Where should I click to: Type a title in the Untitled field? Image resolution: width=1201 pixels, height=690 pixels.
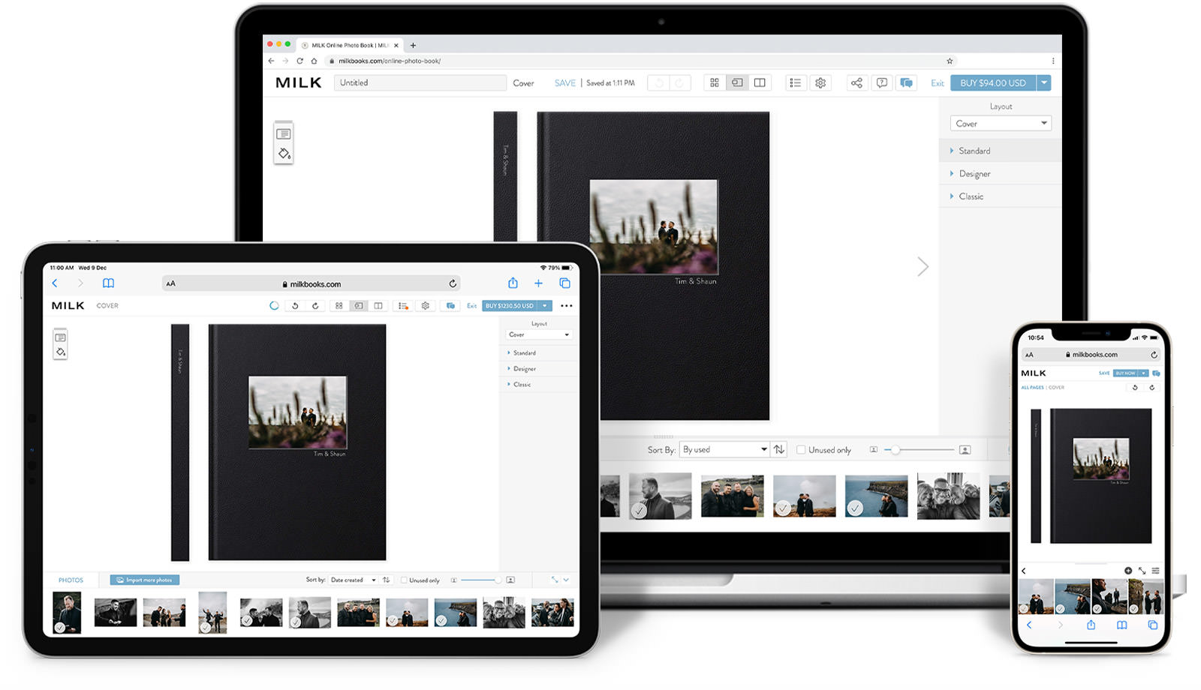(420, 82)
